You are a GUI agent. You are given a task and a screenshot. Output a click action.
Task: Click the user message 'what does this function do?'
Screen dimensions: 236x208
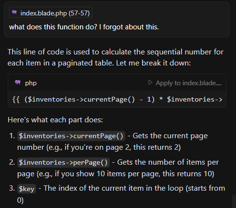click(x=84, y=27)
